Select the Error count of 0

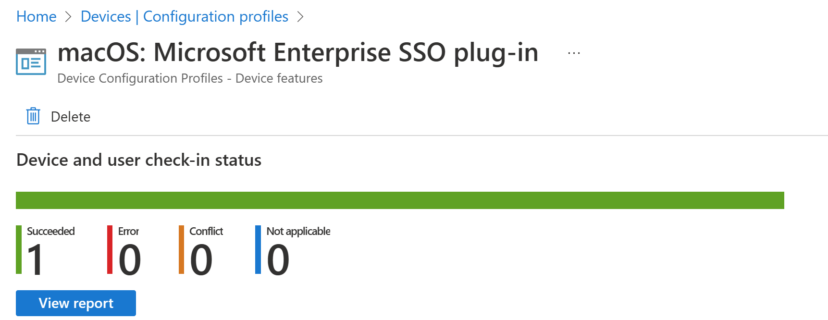(130, 259)
